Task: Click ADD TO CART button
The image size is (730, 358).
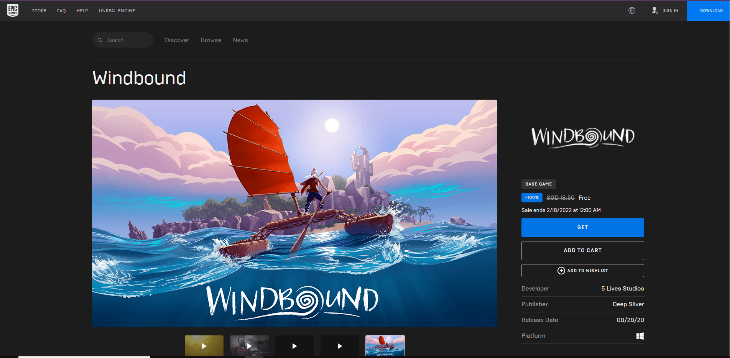Action: click(x=582, y=251)
